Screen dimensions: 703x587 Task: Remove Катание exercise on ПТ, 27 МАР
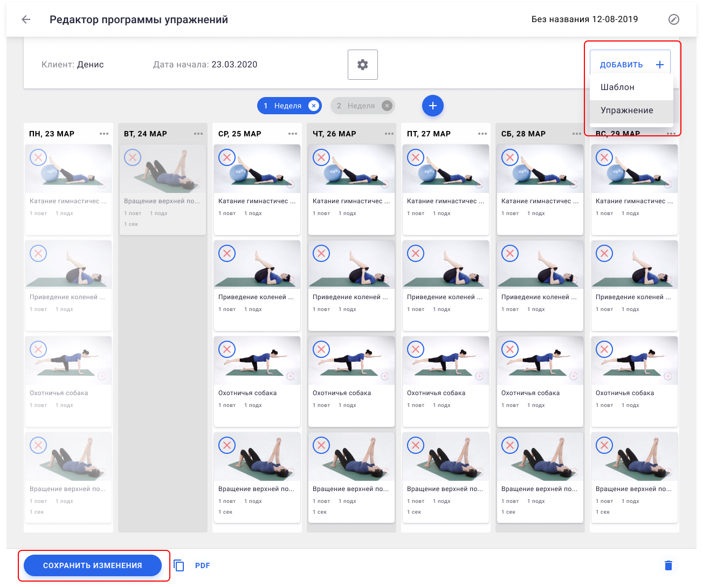(x=416, y=157)
